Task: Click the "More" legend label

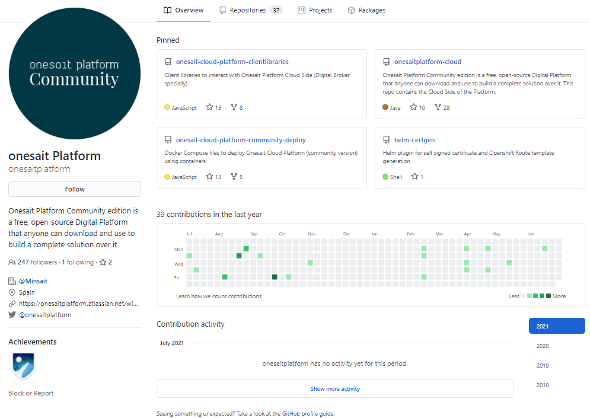Action: 559,296
